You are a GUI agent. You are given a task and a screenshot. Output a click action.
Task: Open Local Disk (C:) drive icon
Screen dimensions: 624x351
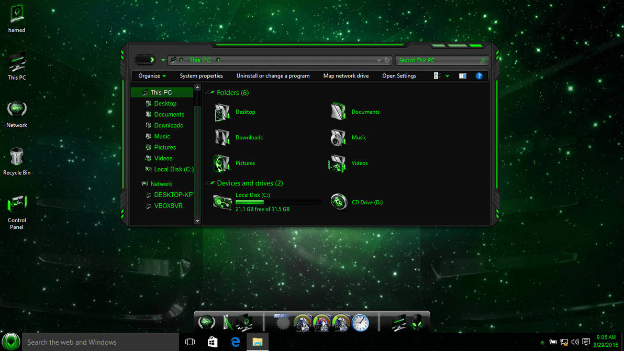222,201
